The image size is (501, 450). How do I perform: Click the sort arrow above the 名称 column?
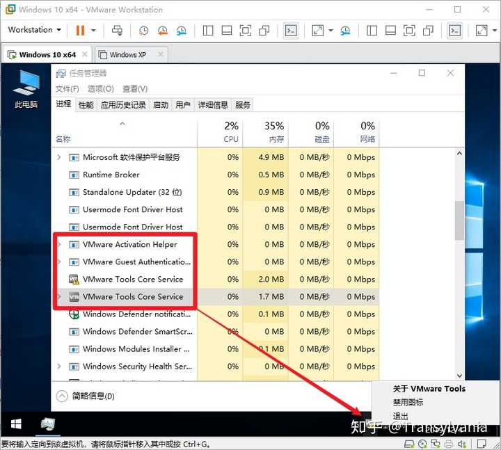(x=122, y=124)
